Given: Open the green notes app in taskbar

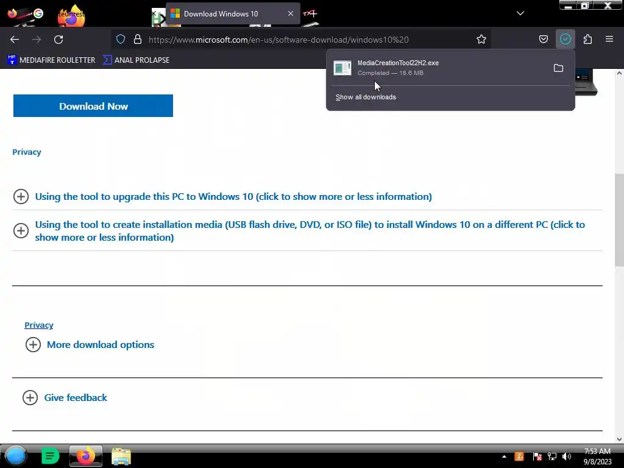Looking at the screenshot, I should click(50, 456).
